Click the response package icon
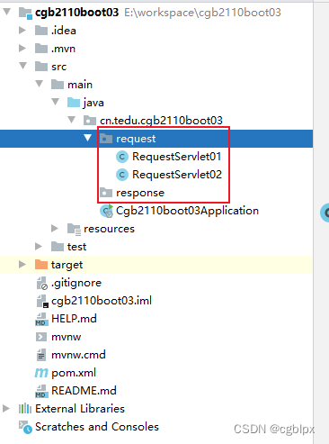The width and height of the screenshot is (329, 444). tap(106, 193)
